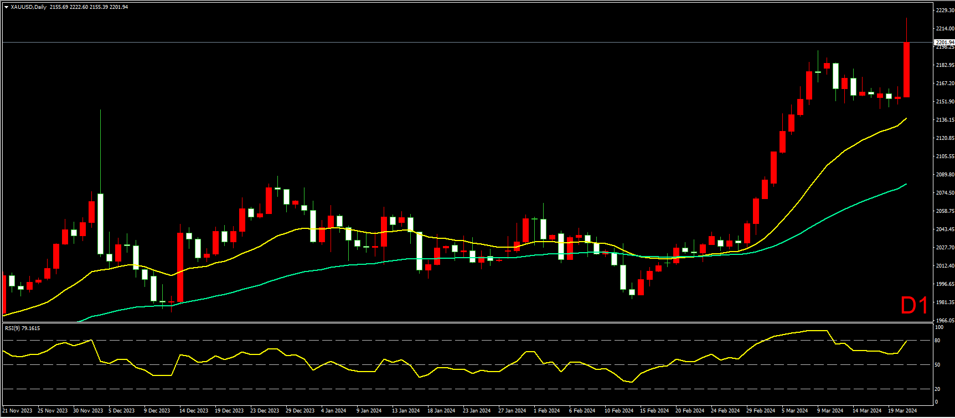Screen dimensions: 955x418
Task: Click the 25 Nov 2023 date label
Action: point(53,411)
